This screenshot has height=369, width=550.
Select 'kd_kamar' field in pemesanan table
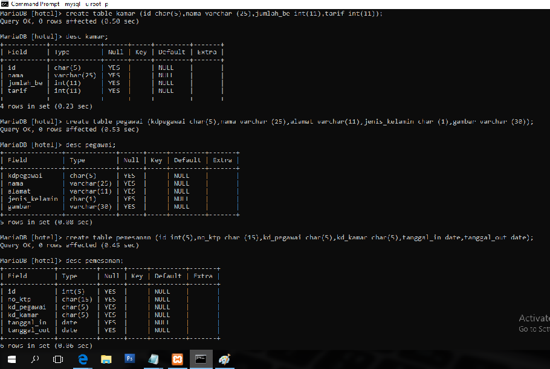23,315
